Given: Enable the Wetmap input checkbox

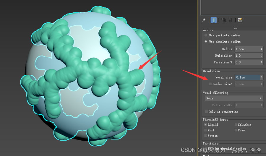Looking at the screenshot, I should tap(206, 136).
